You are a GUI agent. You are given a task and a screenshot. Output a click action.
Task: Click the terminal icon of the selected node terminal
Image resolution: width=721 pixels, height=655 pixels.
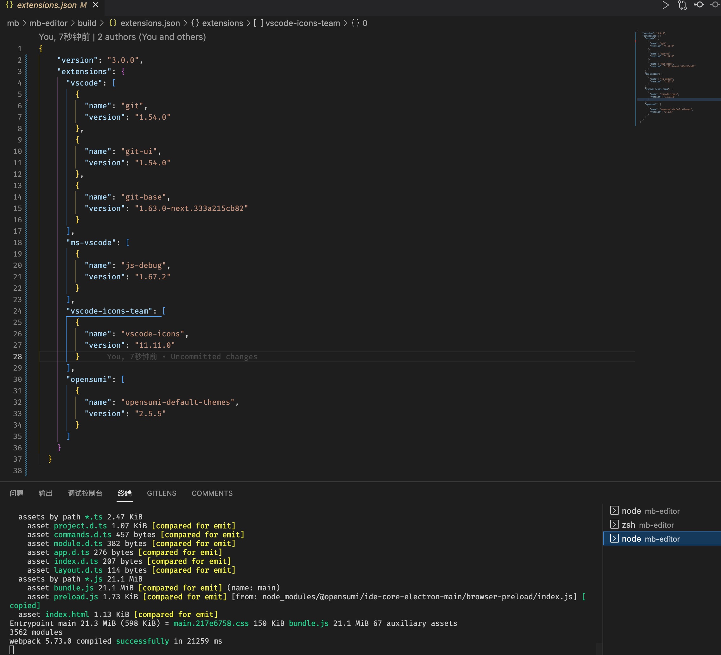point(615,538)
